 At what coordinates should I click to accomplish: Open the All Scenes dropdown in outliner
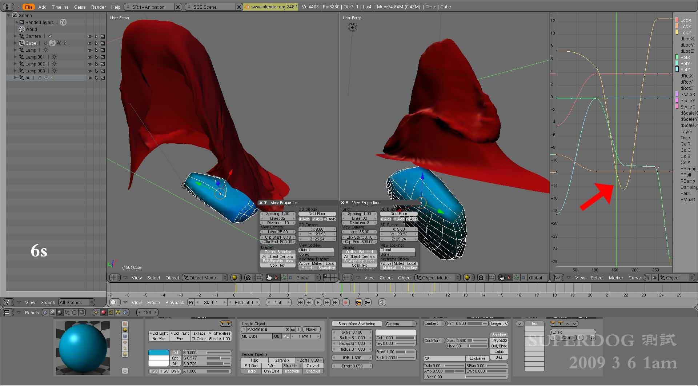pos(77,302)
